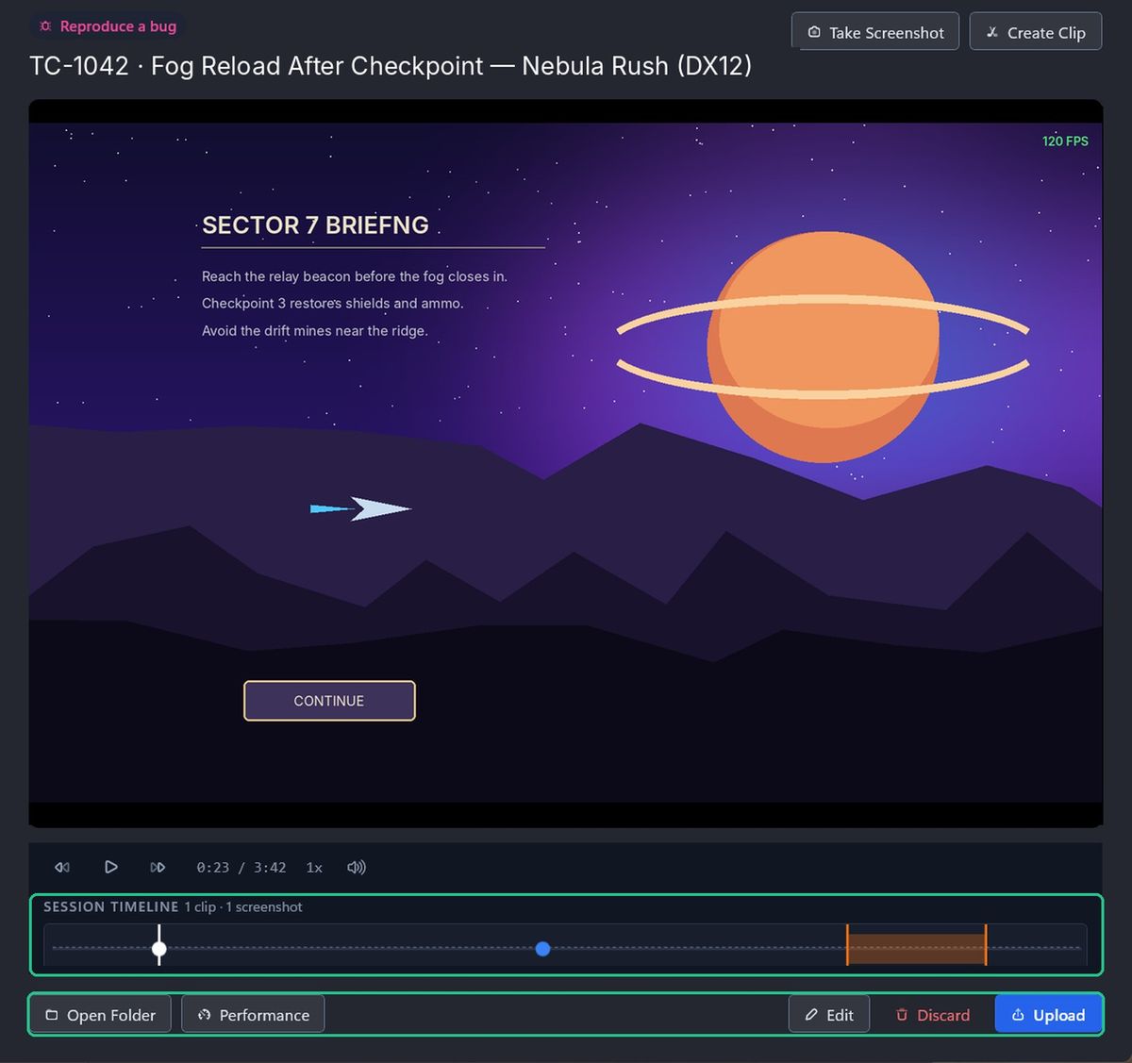Click the 120 FPS counter overlay
The width and height of the screenshot is (1132, 1063).
point(1065,141)
